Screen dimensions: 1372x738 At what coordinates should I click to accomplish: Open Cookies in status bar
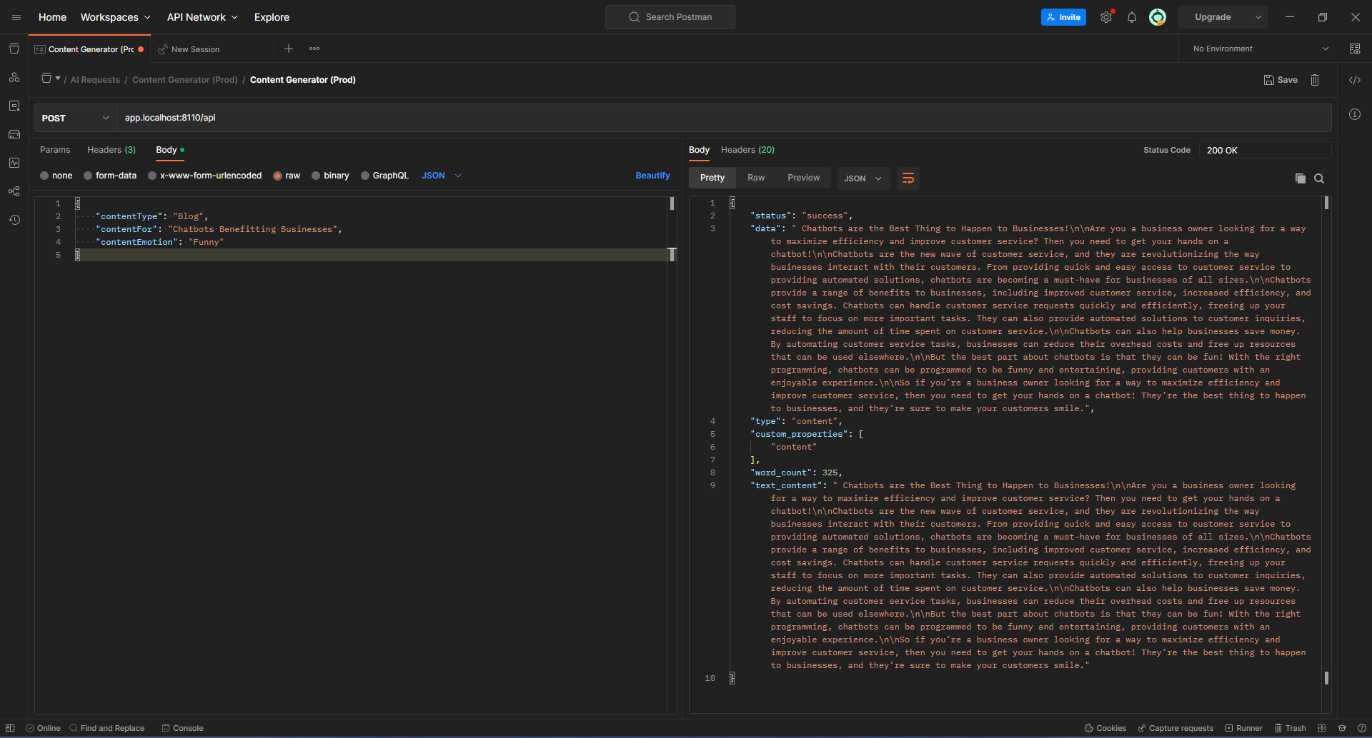[x=1105, y=728]
